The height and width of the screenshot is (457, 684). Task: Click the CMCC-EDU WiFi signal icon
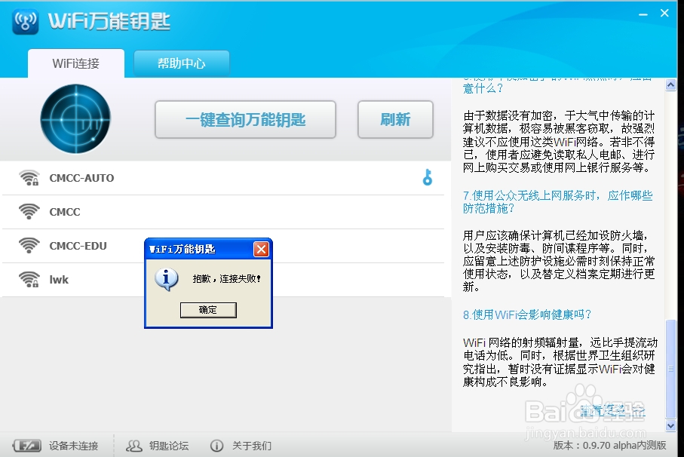tap(29, 245)
